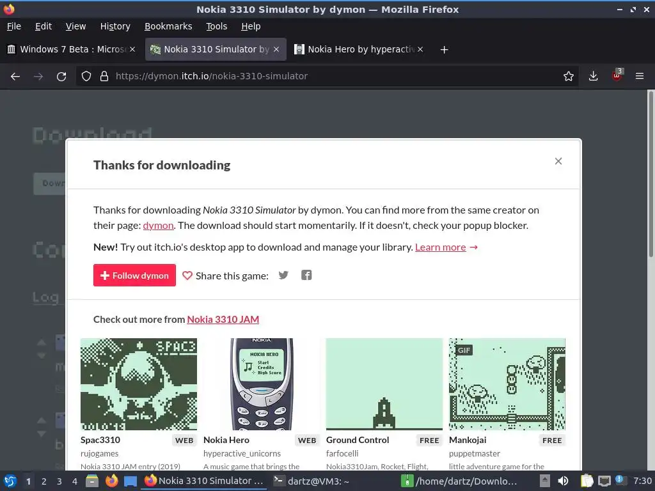Click the page vertical scrollbar
This screenshot has width=655, height=491.
click(x=651, y=175)
